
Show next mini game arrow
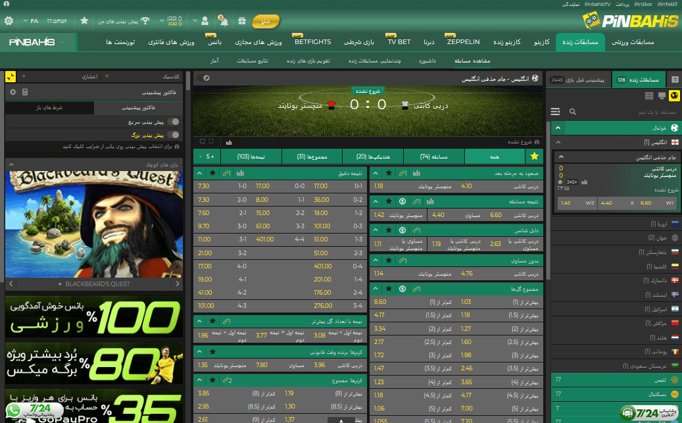pos(177,284)
